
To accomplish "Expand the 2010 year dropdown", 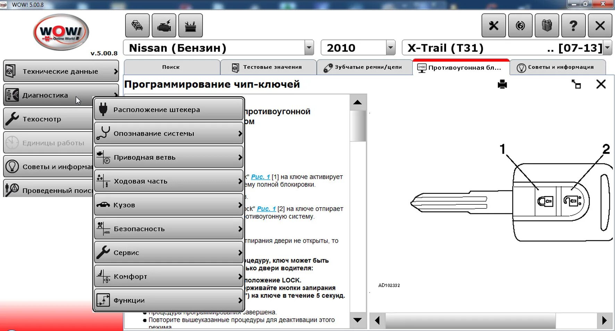I will click(390, 48).
